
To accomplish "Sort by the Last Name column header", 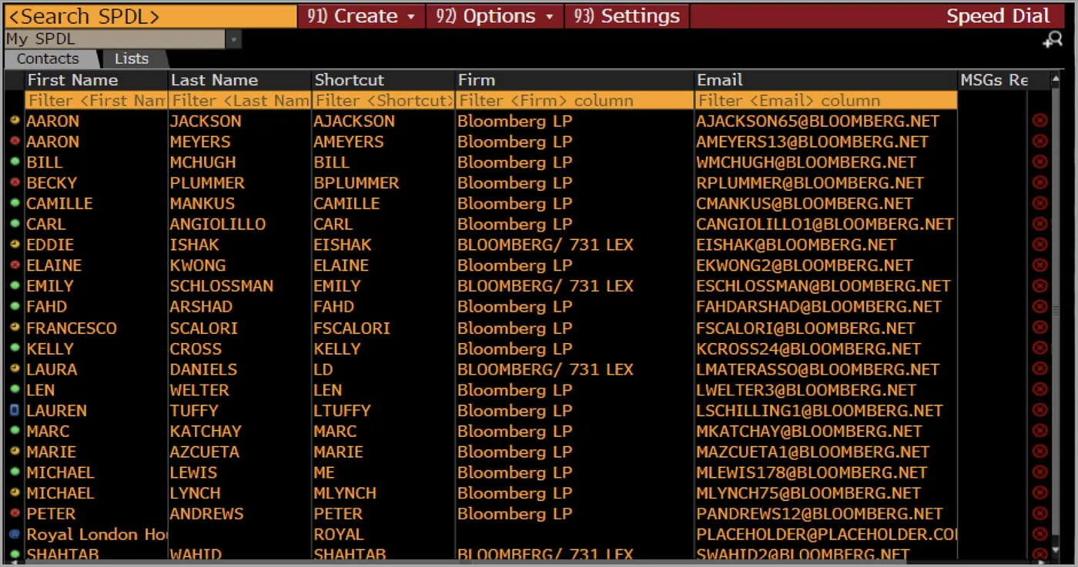I will [240, 80].
